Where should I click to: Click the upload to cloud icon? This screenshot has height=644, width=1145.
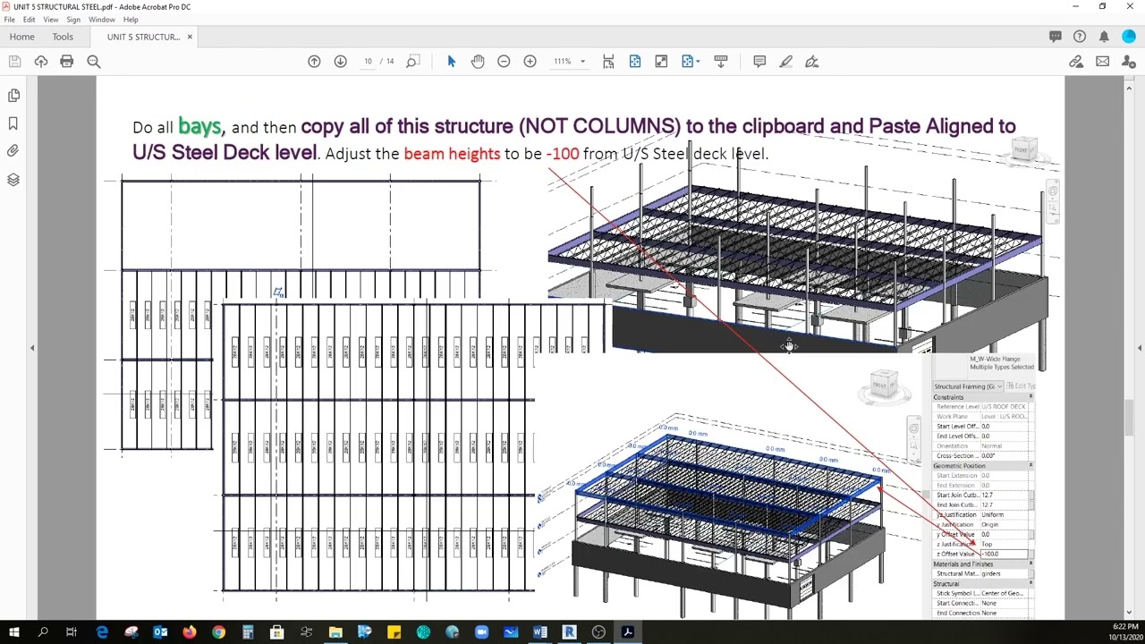pyautogui.click(x=41, y=61)
